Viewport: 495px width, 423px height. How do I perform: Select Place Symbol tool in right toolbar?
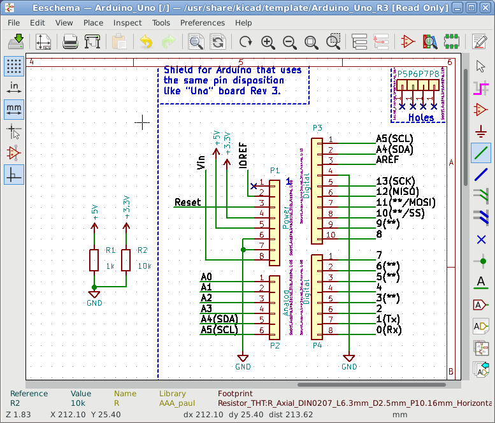pos(481,110)
